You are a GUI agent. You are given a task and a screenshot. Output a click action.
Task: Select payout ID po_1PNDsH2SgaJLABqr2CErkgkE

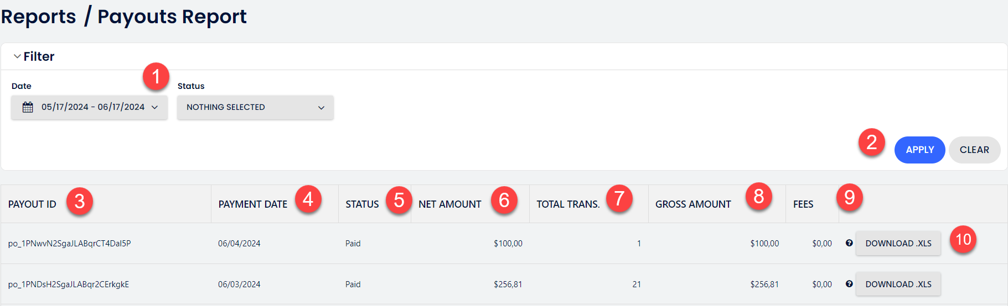pyautogui.click(x=69, y=284)
